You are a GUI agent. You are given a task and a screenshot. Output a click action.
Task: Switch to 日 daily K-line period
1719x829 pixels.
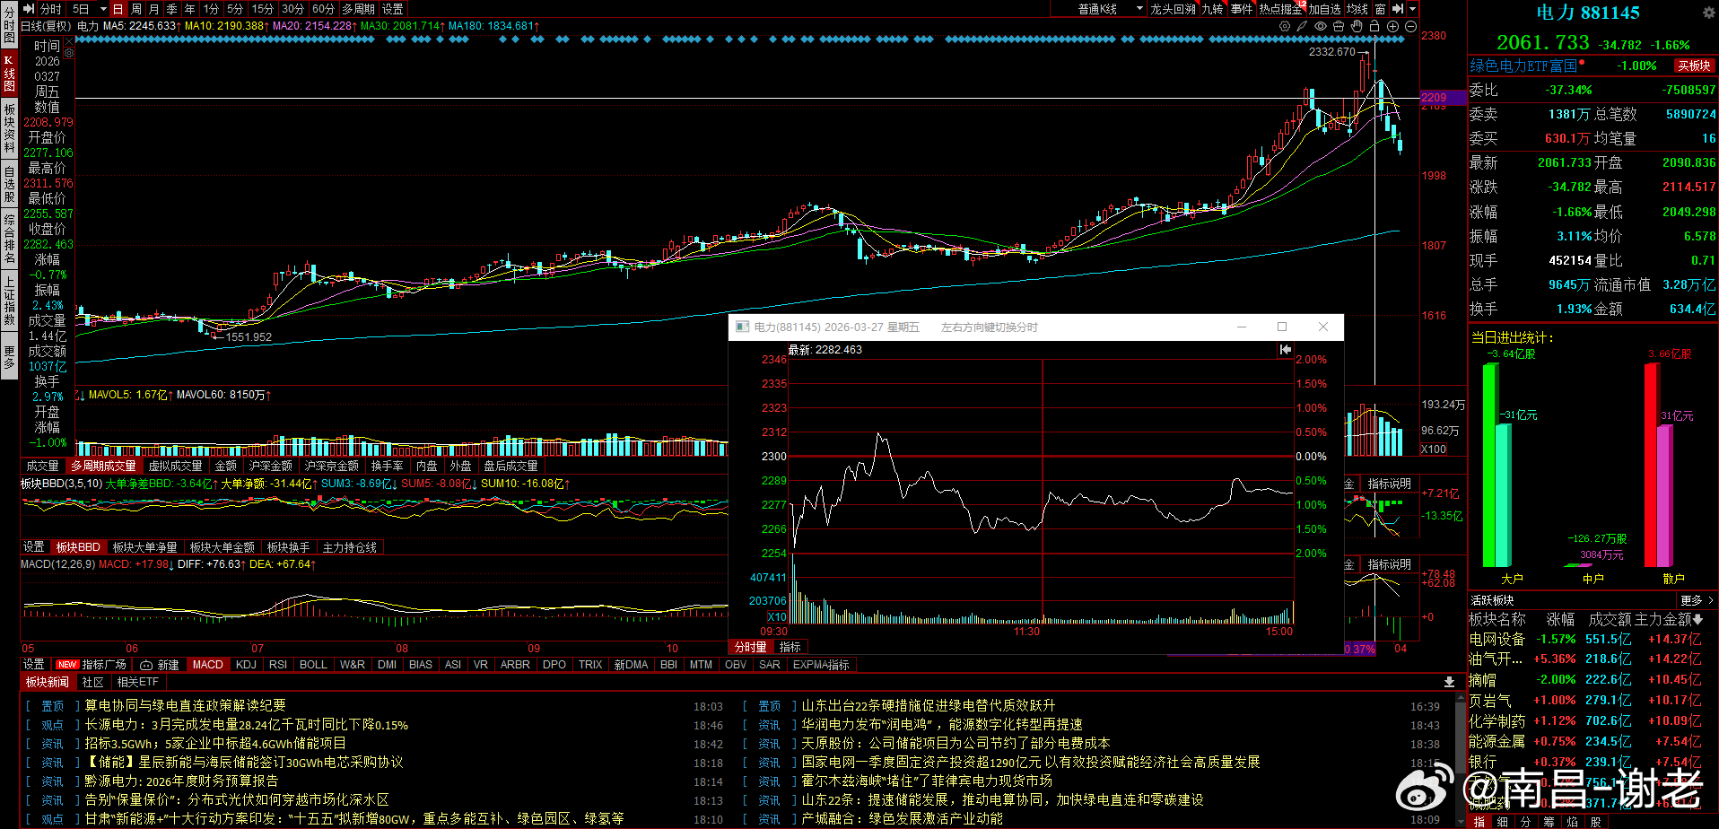click(118, 9)
